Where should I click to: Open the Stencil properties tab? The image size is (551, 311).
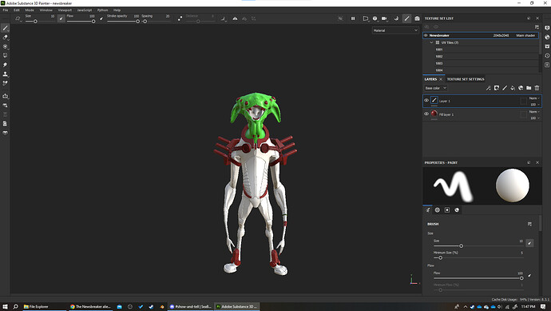(447, 210)
